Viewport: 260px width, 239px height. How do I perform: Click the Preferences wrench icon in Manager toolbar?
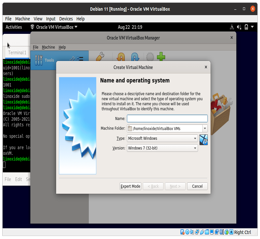(x=100, y=56)
